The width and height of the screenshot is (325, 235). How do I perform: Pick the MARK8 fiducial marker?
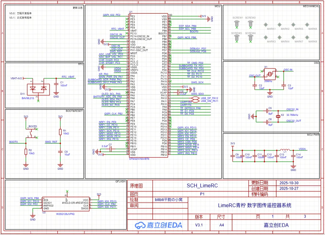tap(307, 37)
